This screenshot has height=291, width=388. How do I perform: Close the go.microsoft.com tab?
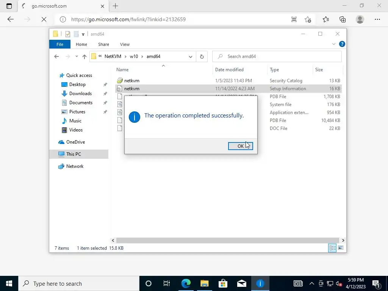click(102, 6)
